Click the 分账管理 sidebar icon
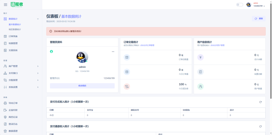 [x=5, y=80]
